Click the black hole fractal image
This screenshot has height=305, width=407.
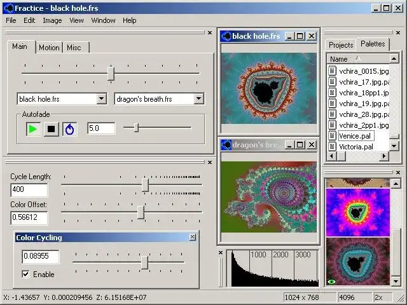point(268,88)
